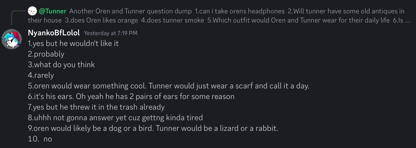
Task: Click the "2.probably" answer line
Action: pos(46,54)
